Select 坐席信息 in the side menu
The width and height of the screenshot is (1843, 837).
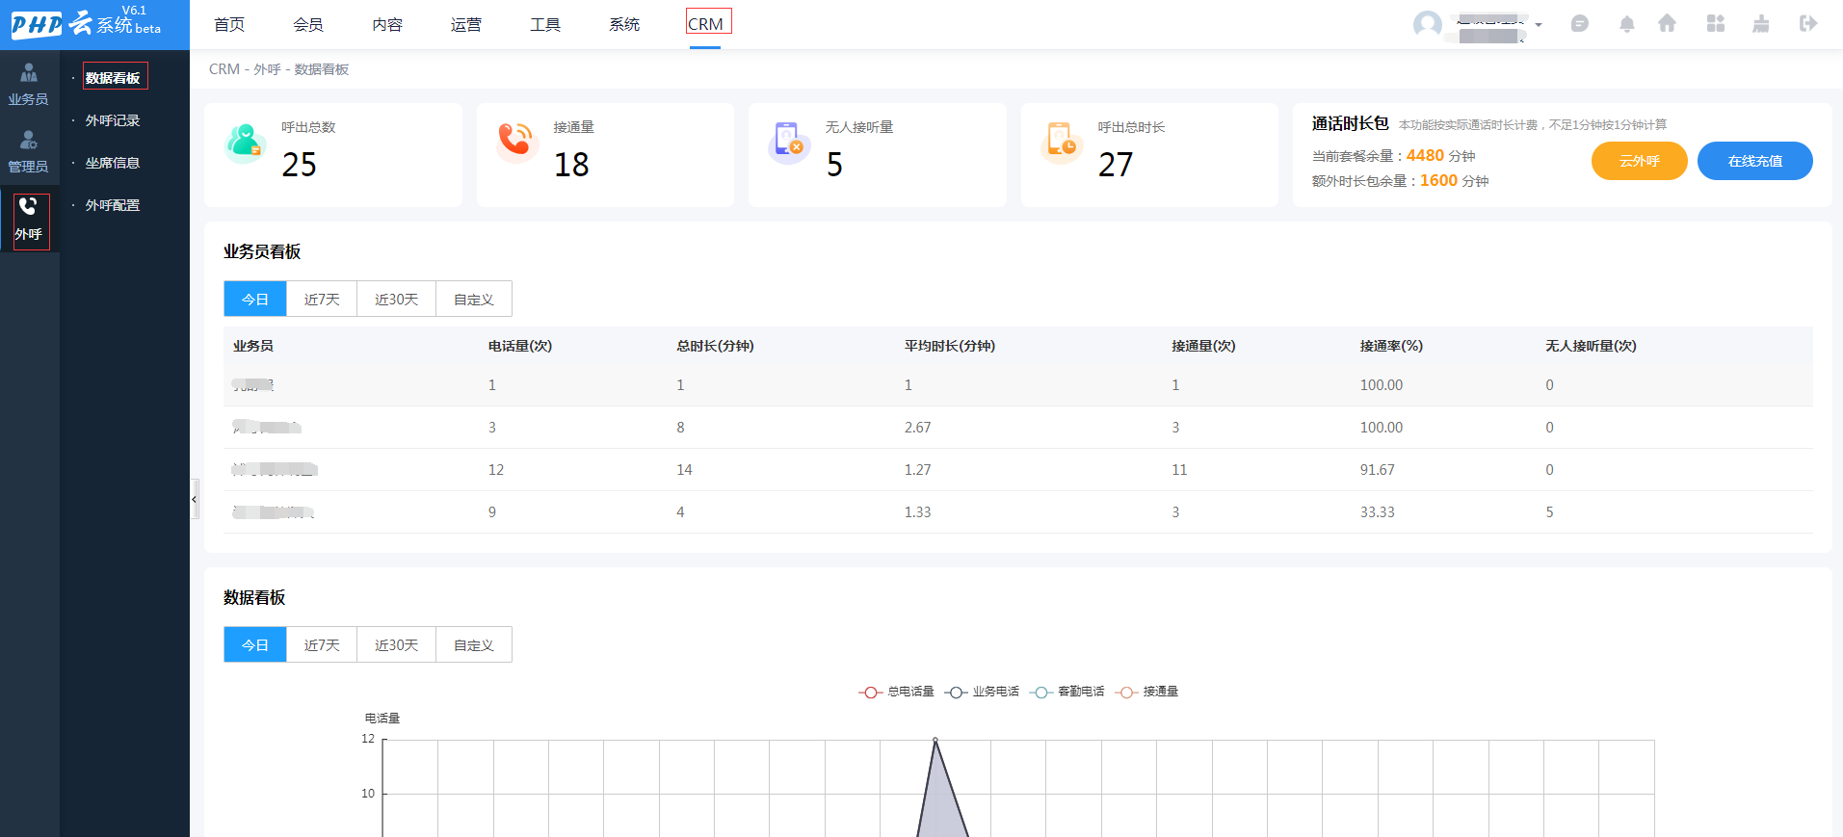[x=113, y=163]
